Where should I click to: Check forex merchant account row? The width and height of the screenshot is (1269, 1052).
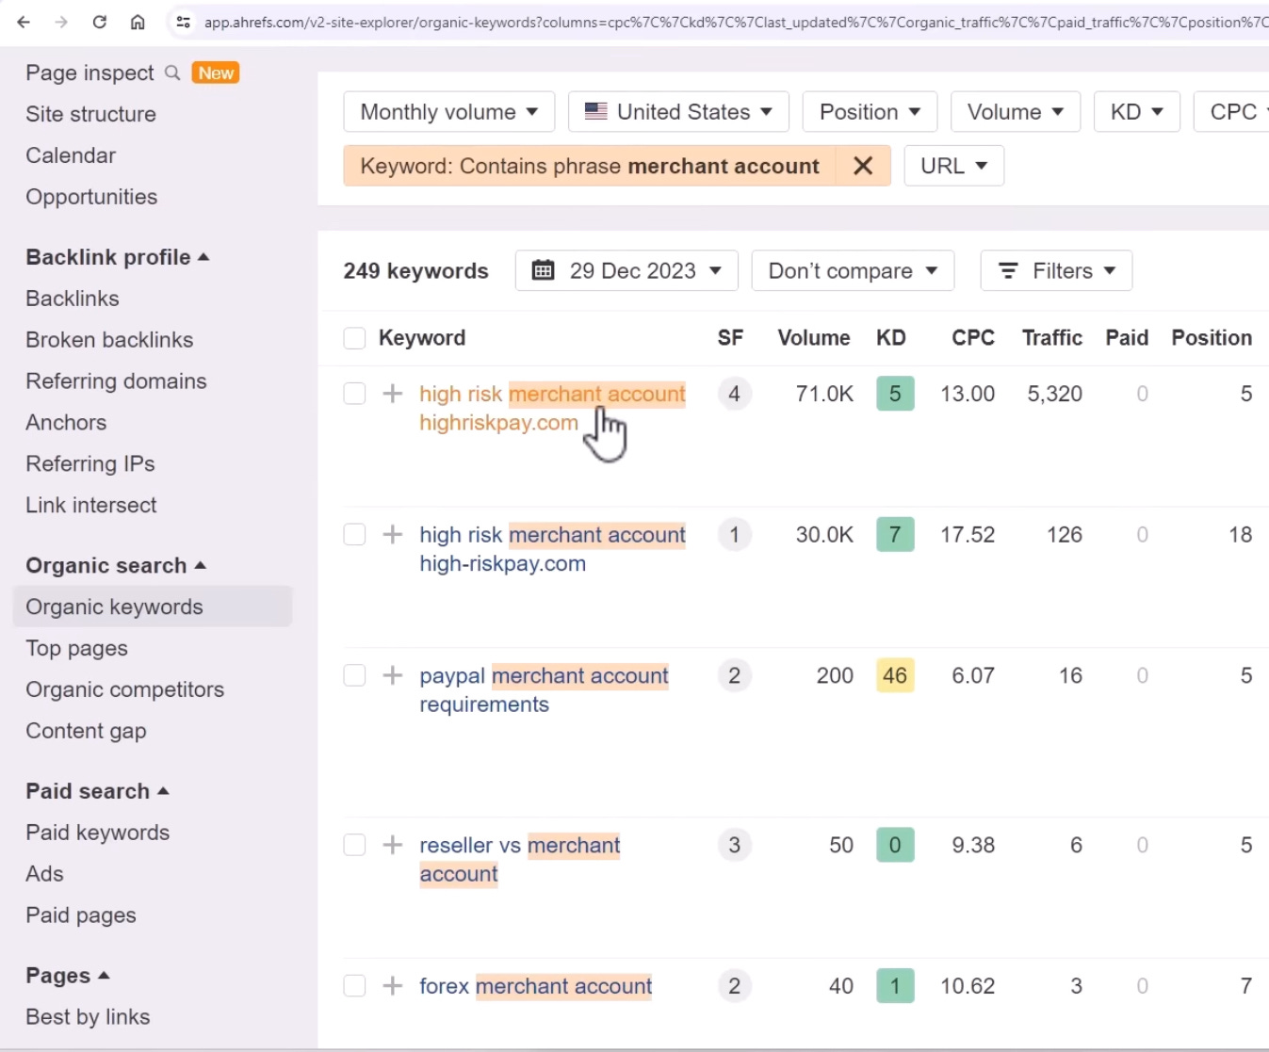coord(354,986)
